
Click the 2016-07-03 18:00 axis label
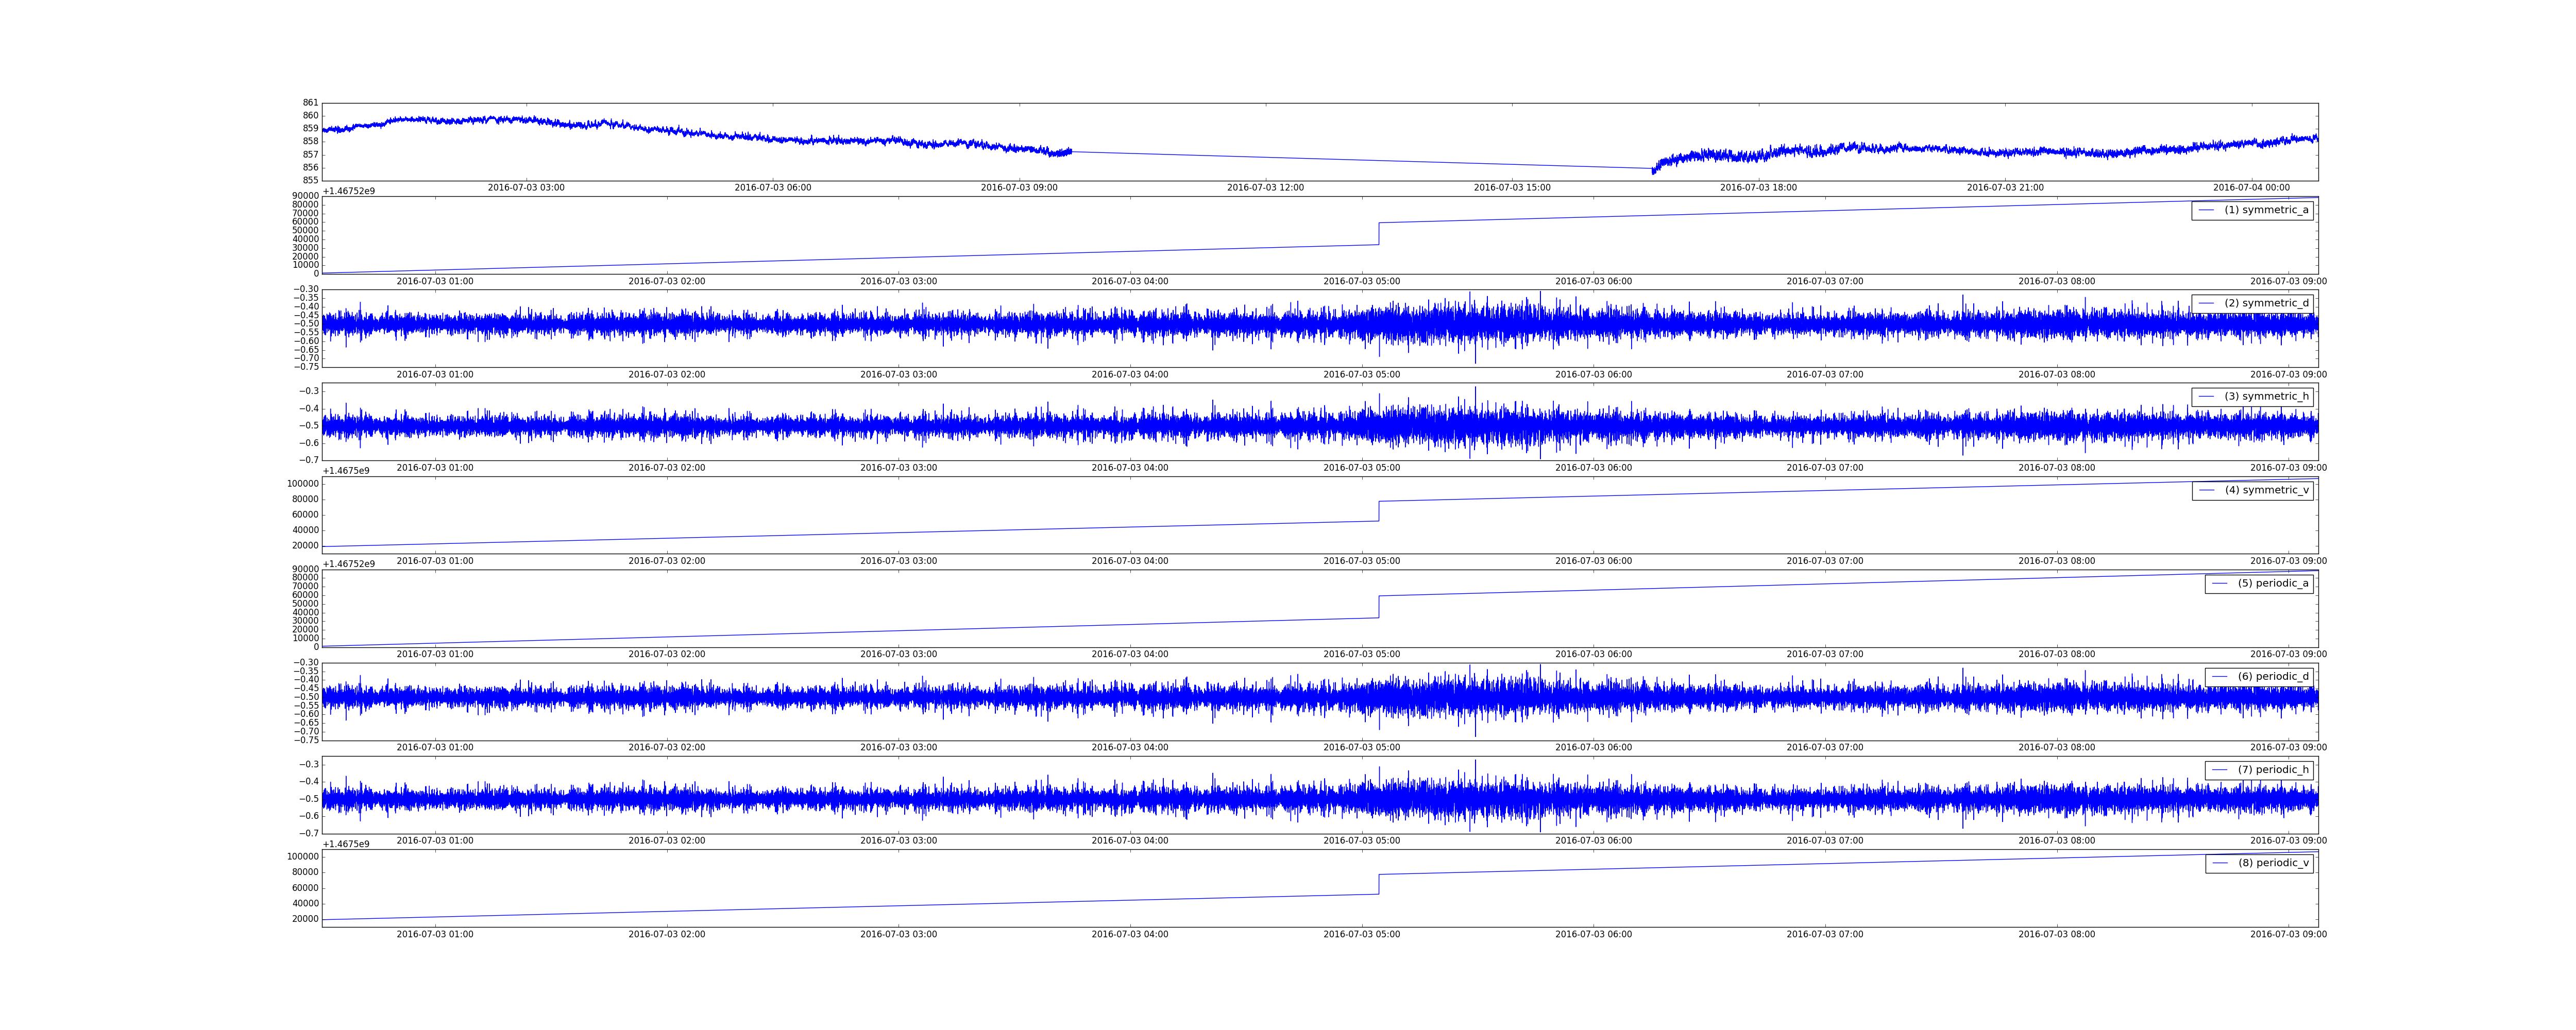(x=1758, y=188)
